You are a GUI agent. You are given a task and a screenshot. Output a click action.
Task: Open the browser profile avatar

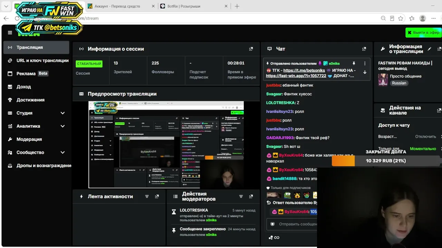422,18
